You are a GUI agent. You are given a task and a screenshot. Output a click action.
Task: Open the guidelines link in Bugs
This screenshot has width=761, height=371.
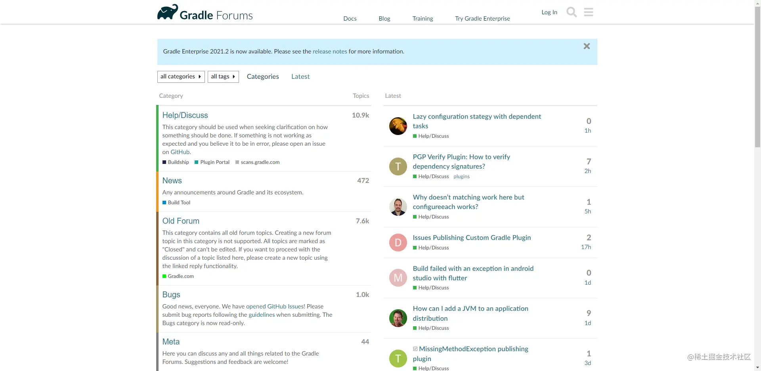point(262,315)
